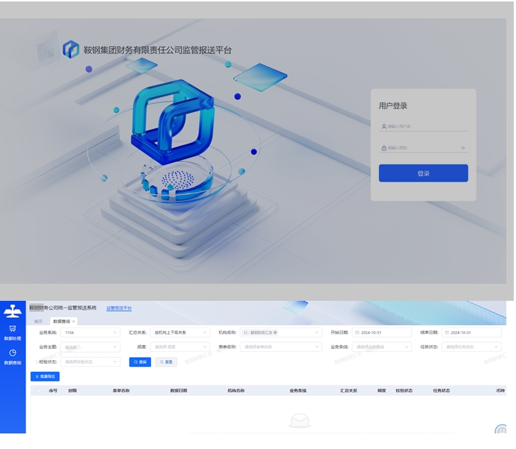
Task: Click the lock icon in password field
Action: click(383, 147)
